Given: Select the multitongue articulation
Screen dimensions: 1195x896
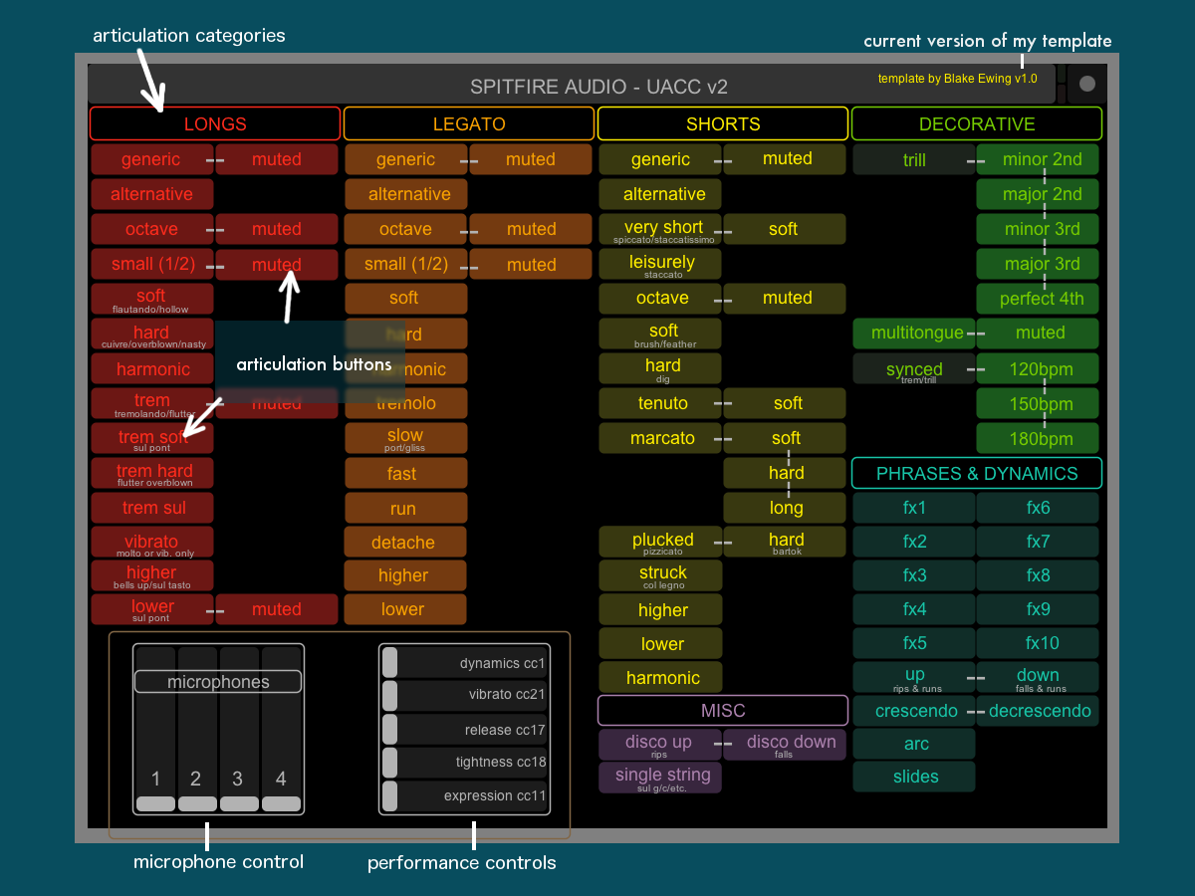Looking at the screenshot, I should tap(913, 334).
